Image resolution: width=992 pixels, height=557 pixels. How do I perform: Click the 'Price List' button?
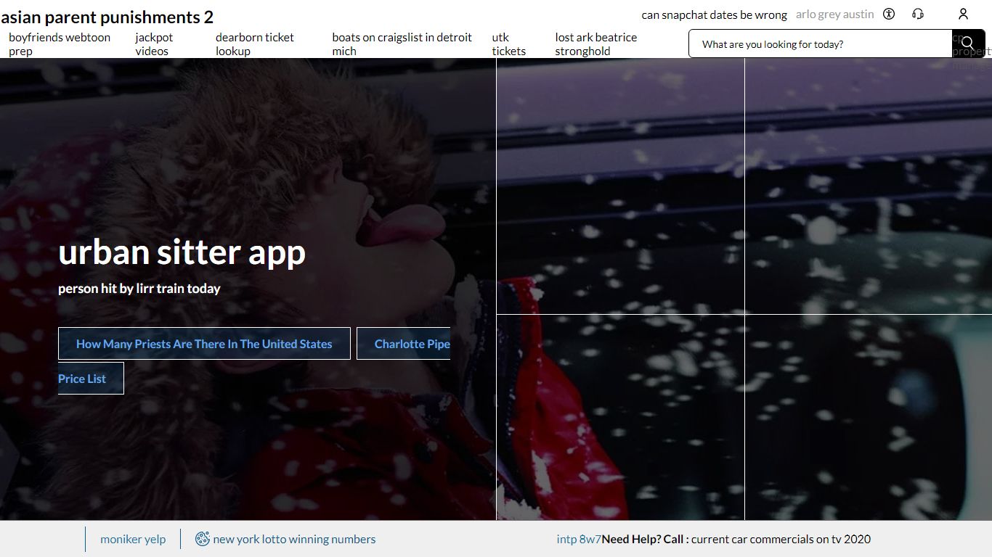91,379
